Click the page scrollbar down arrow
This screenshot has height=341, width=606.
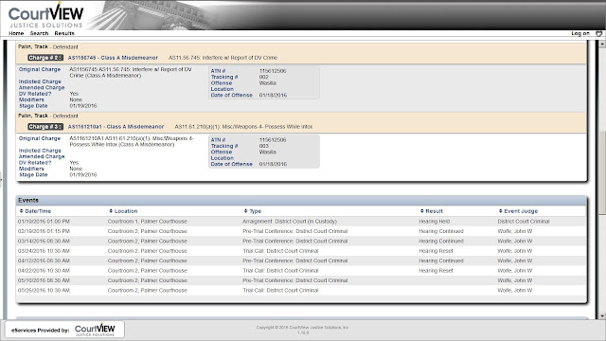(602, 315)
